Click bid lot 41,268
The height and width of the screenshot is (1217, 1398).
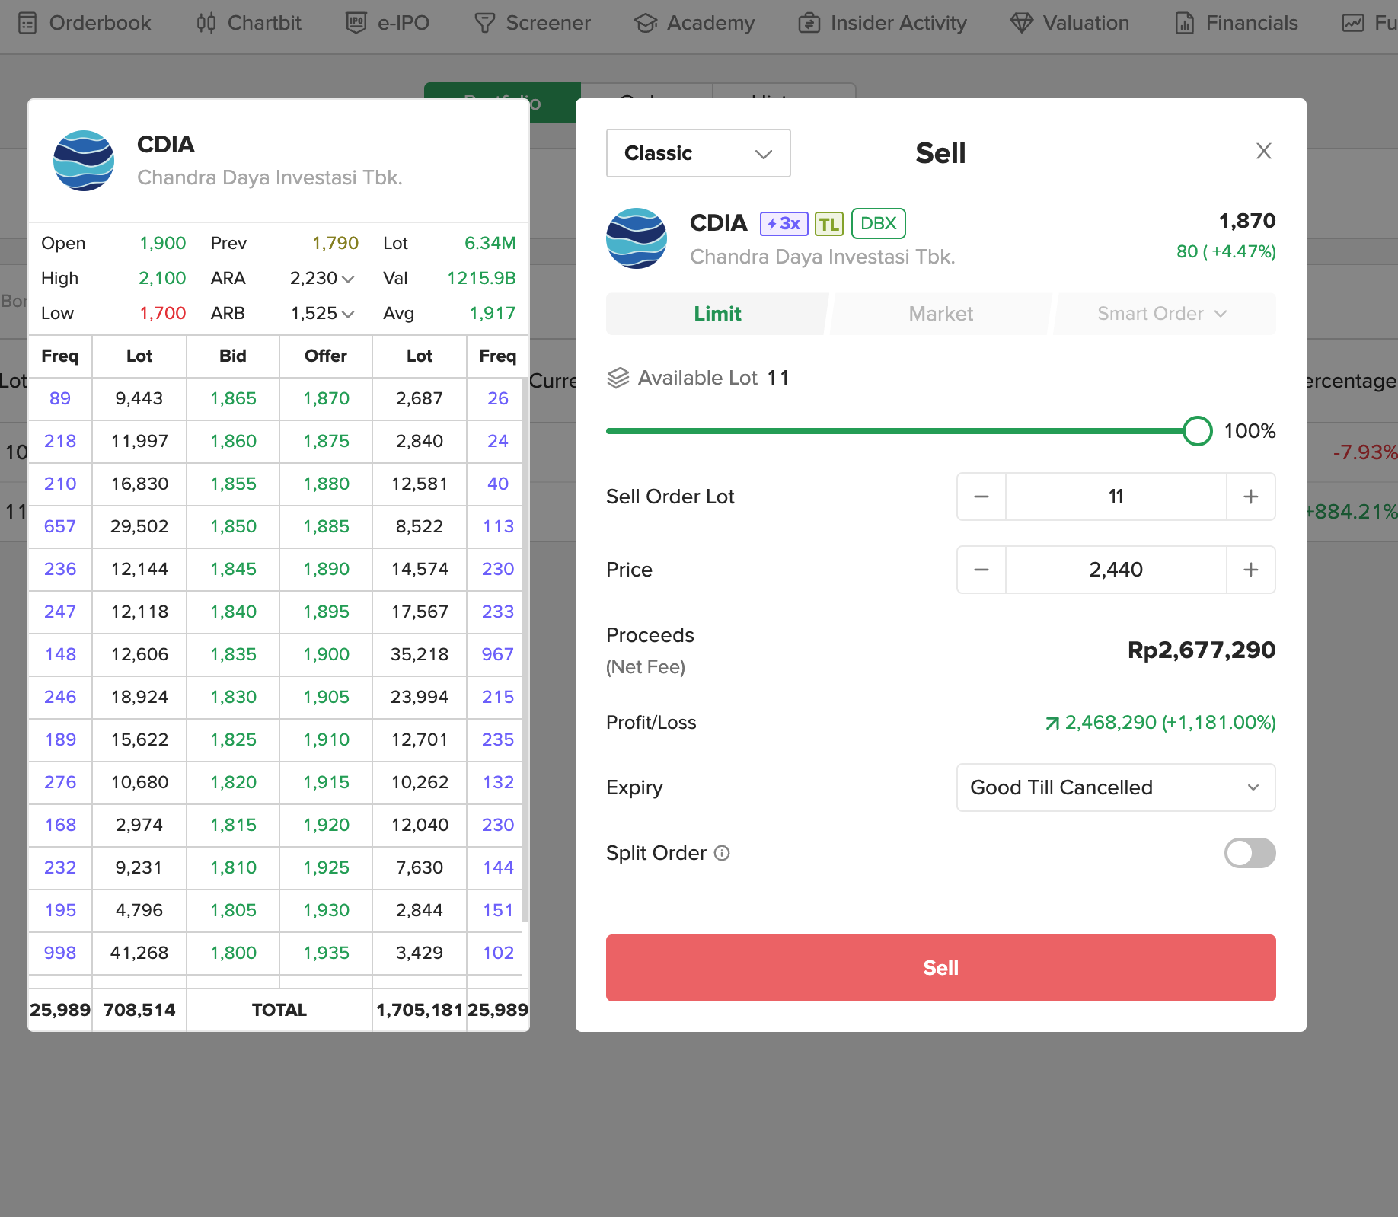tap(139, 953)
